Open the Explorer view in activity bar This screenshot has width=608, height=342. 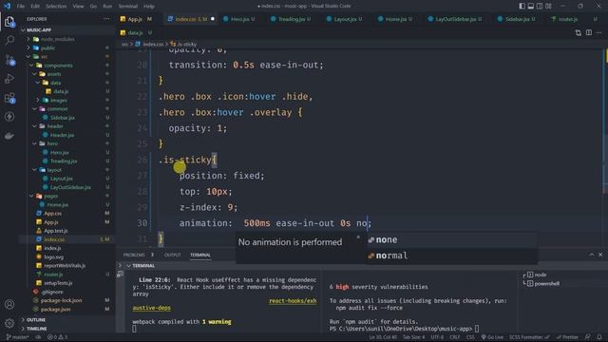[x=9, y=22]
